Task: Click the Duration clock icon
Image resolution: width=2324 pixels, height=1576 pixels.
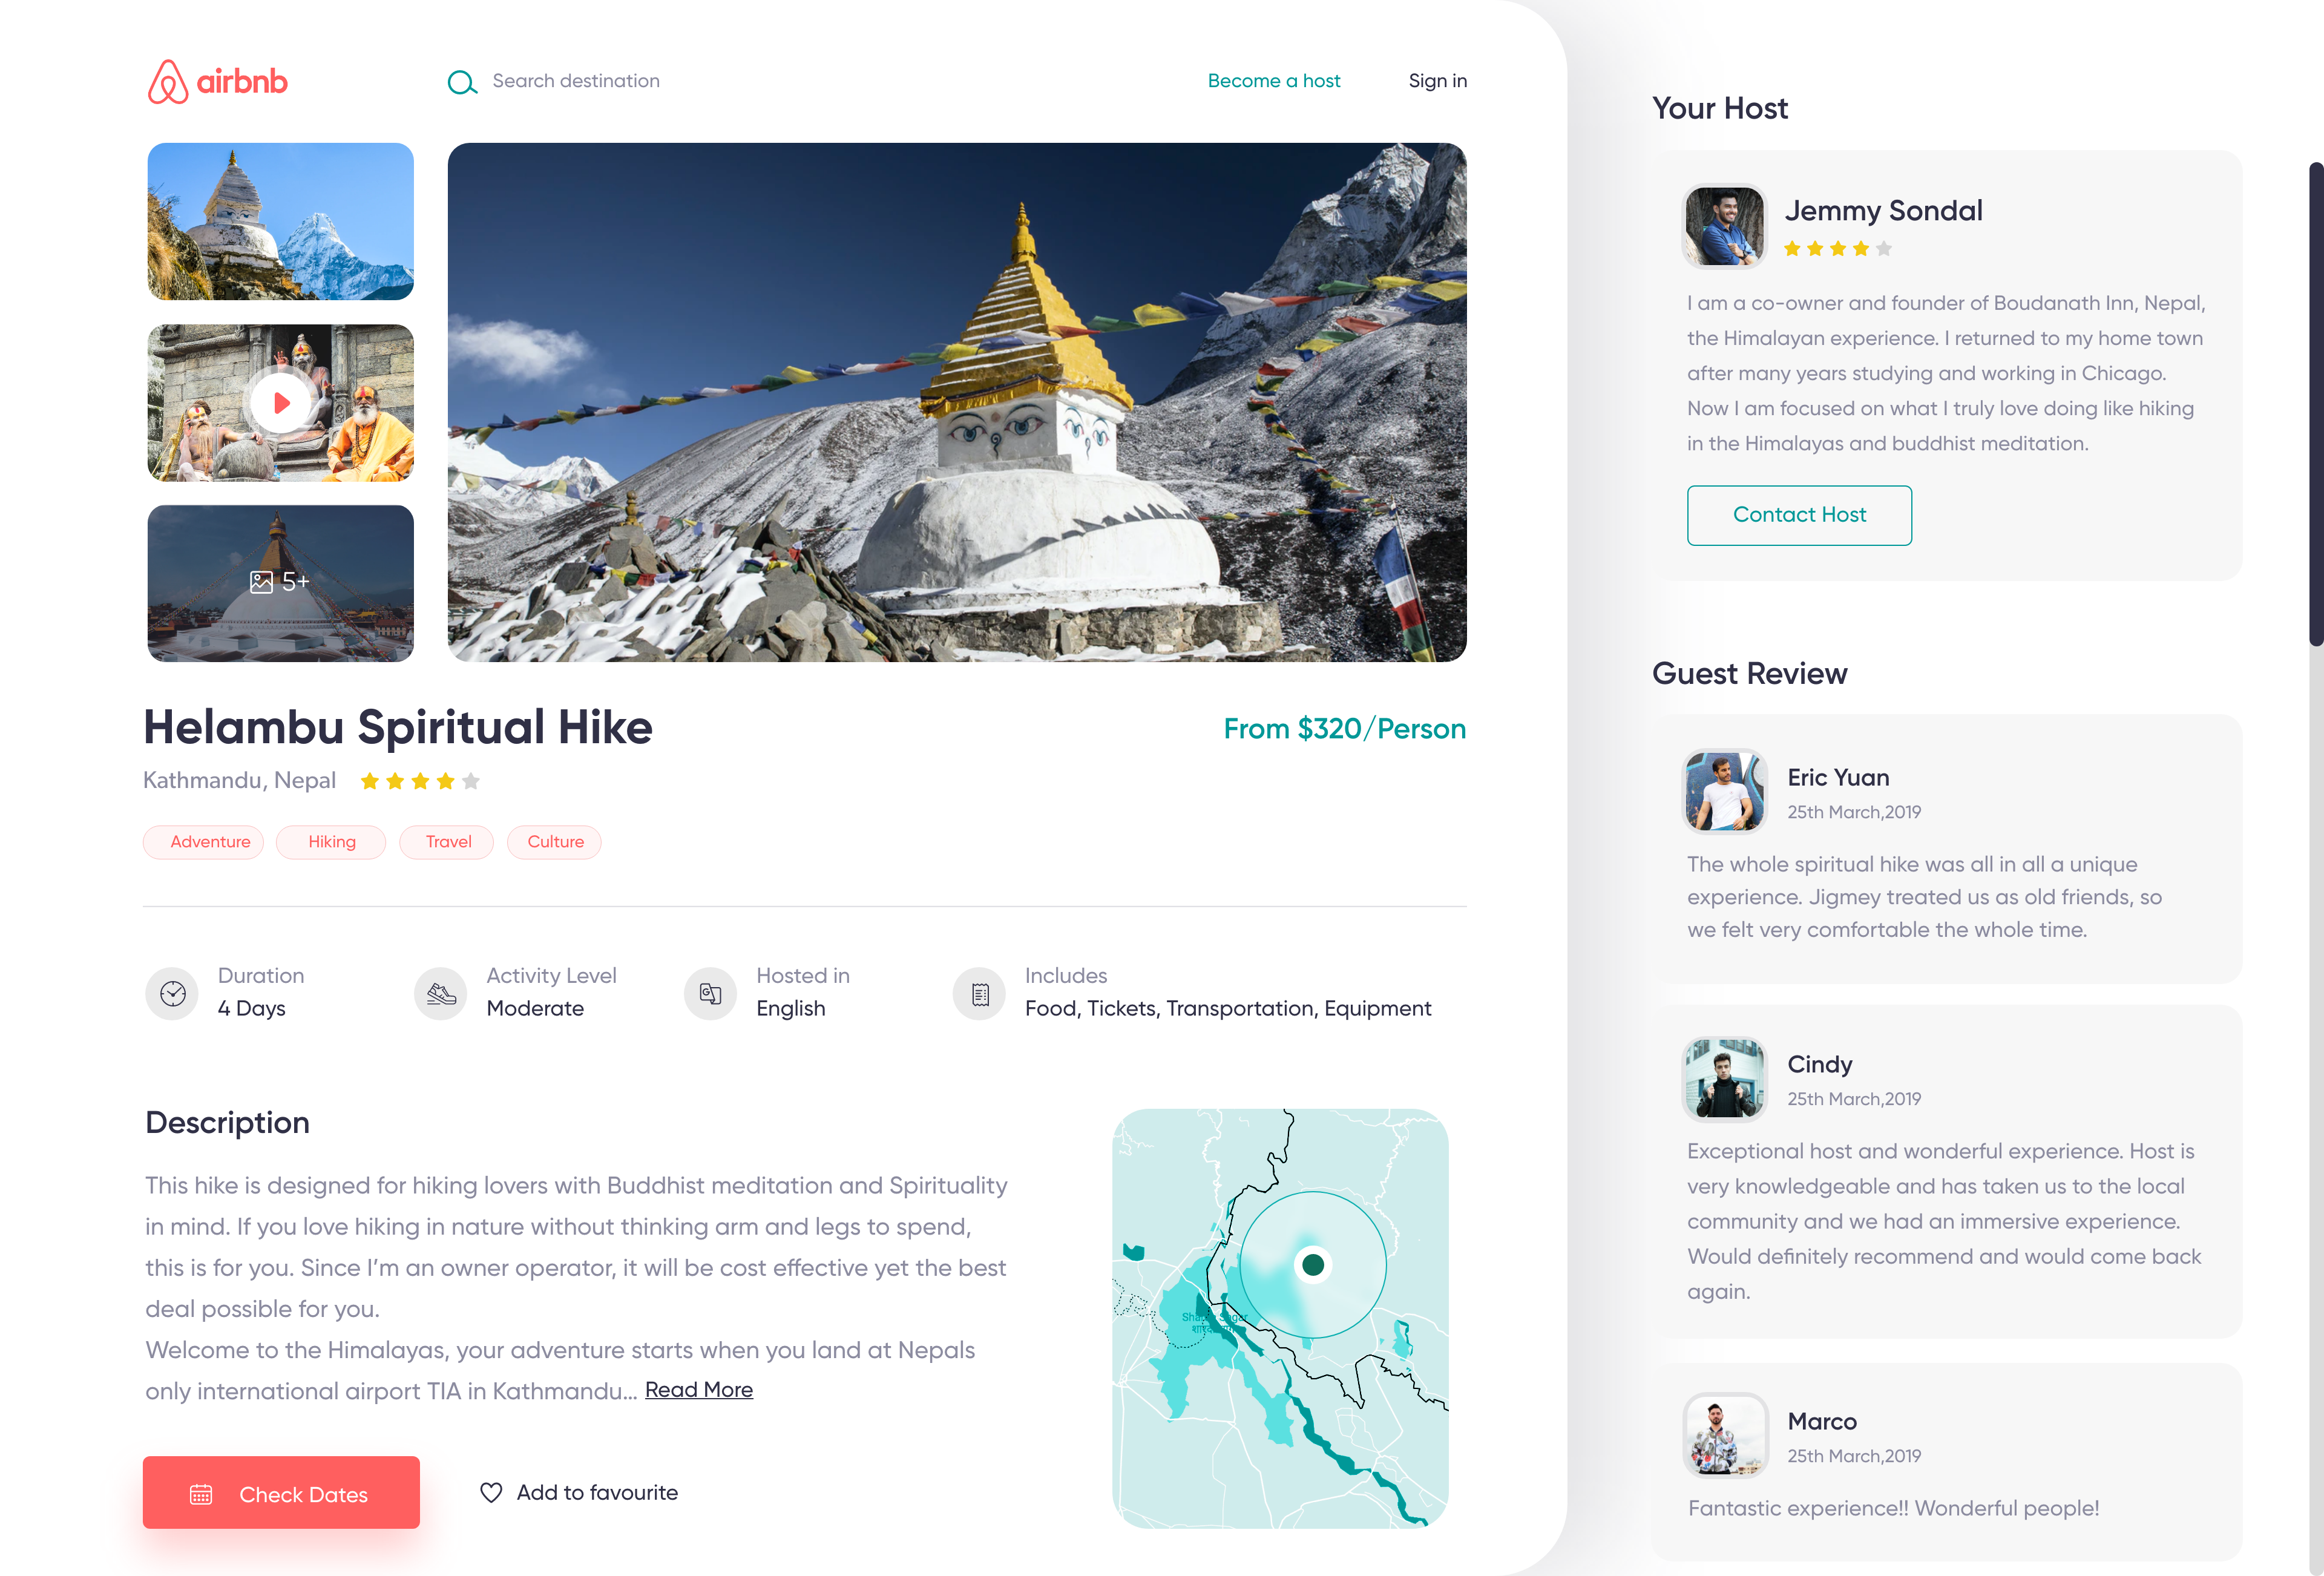Action: pyautogui.click(x=173, y=993)
